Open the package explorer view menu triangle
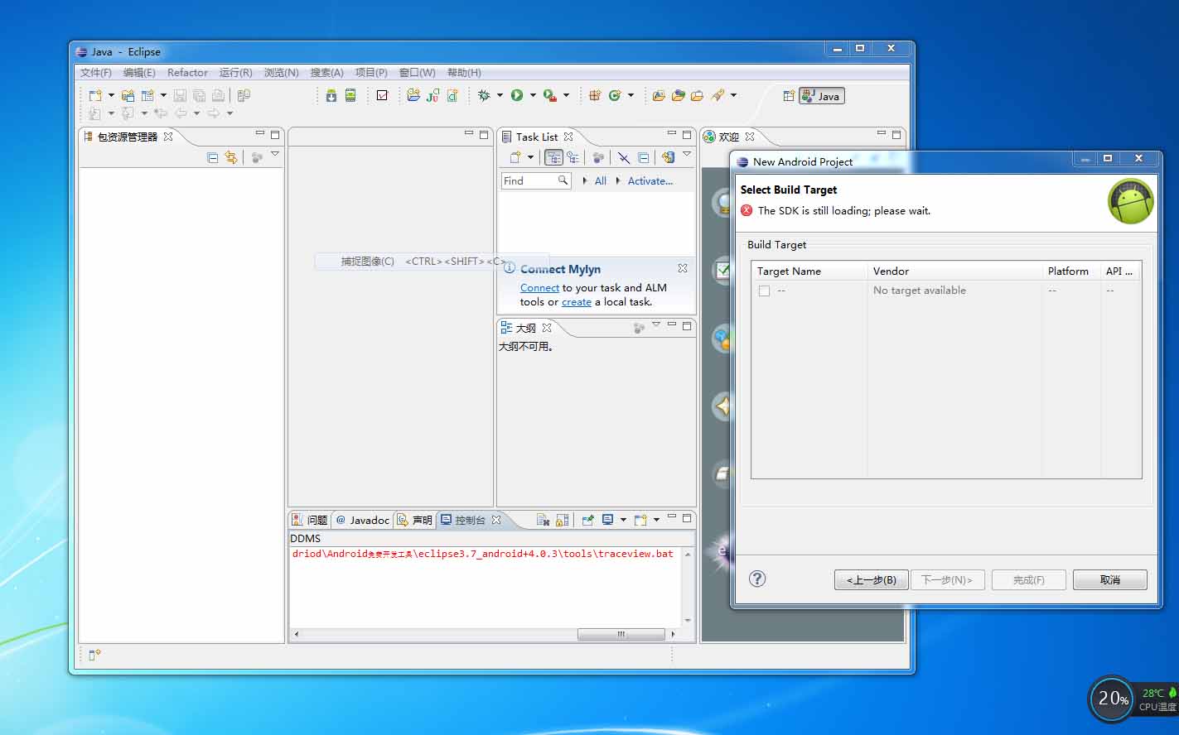1179x735 pixels. click(x=275, y=154)
